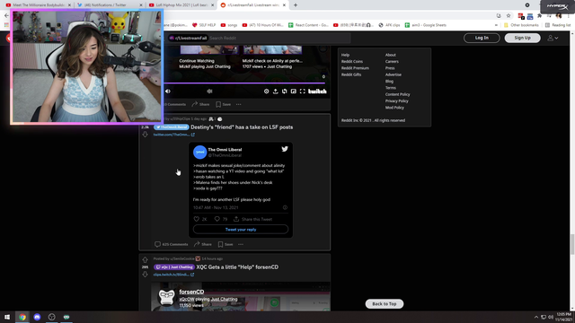This screenshot has height=323, width=575.
Task: Open the Other bookmarks folder
Action: coord(521,25)
